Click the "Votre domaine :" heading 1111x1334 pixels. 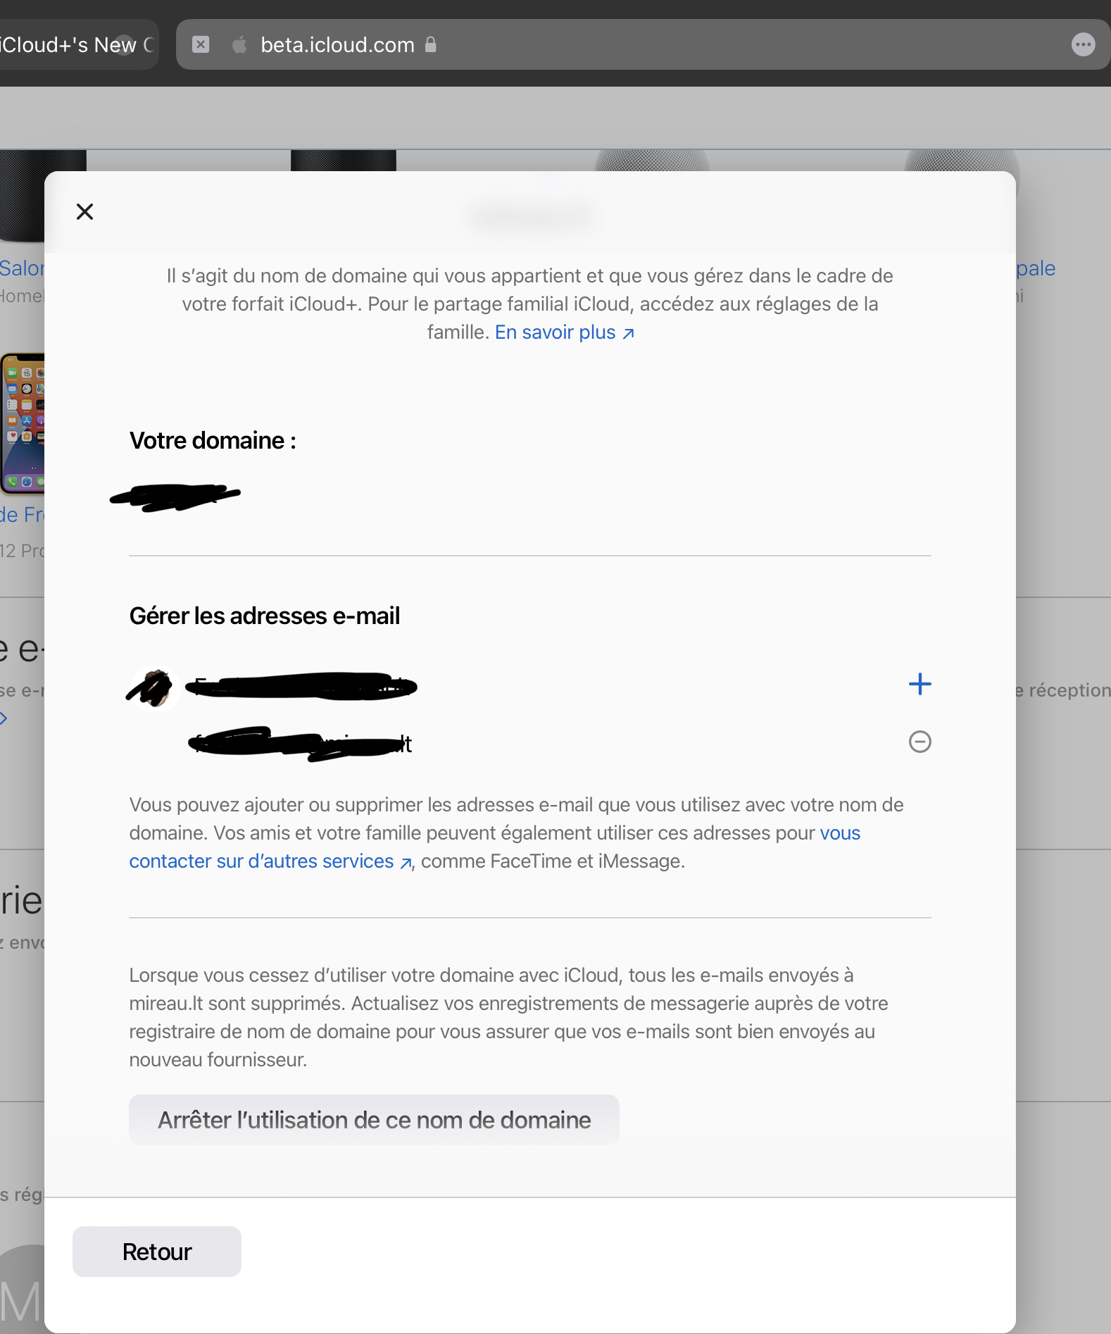pos(213,441)
